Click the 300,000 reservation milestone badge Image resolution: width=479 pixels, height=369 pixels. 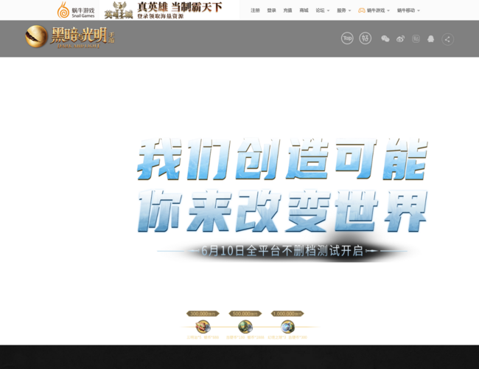(203, 314)
